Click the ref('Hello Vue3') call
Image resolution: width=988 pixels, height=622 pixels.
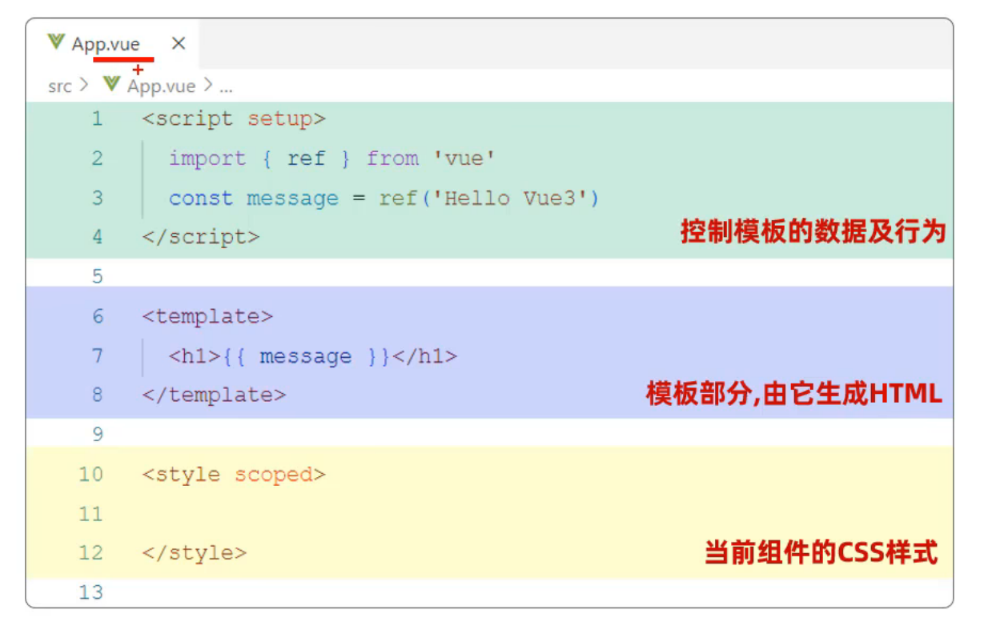[489, 198]
